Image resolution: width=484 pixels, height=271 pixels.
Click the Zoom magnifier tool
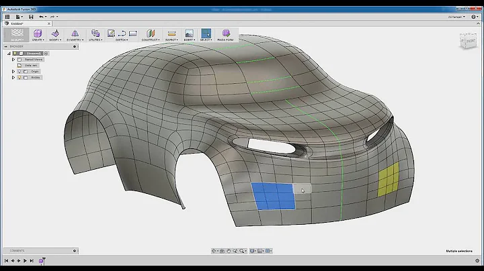point(242,251)
